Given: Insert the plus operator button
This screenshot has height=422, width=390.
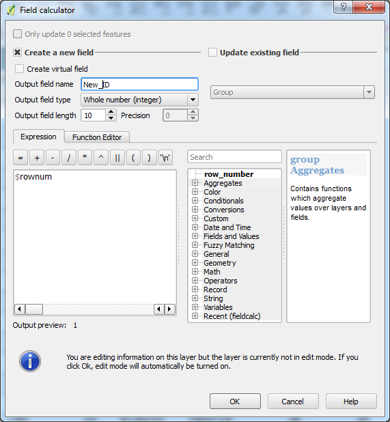Looking at the screenshot, I should coord(37,158).
